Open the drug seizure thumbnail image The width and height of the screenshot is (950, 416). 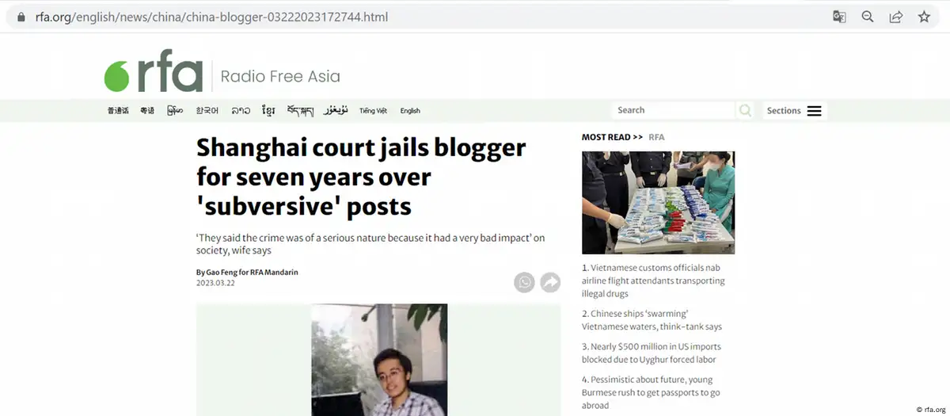(x=658, y=203)
